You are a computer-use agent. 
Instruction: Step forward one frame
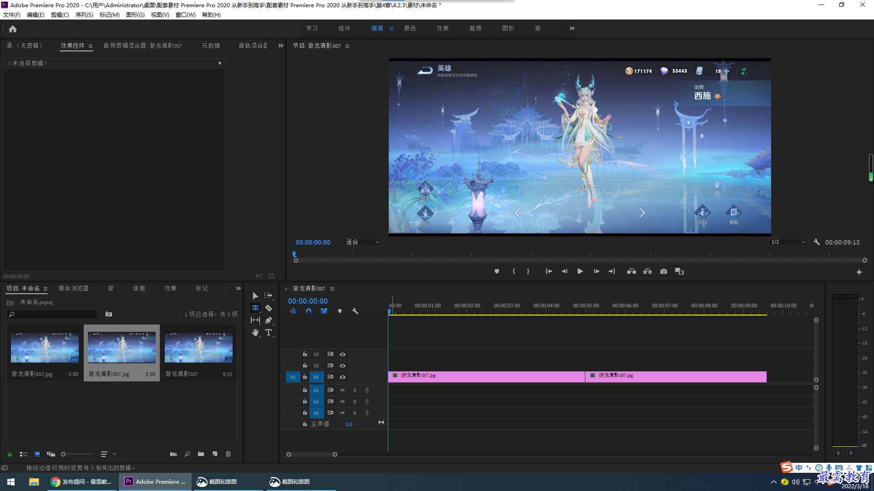pos(596,271)
